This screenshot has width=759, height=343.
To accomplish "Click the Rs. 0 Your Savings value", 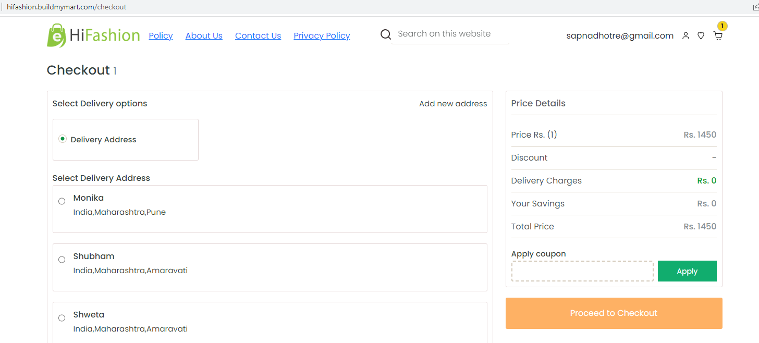I will (x=707, y=203).
